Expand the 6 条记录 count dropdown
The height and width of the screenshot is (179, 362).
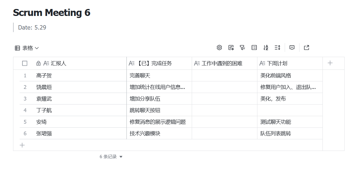[111, 157]
